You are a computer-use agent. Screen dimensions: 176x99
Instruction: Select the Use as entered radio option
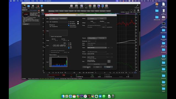pos(69,25)
